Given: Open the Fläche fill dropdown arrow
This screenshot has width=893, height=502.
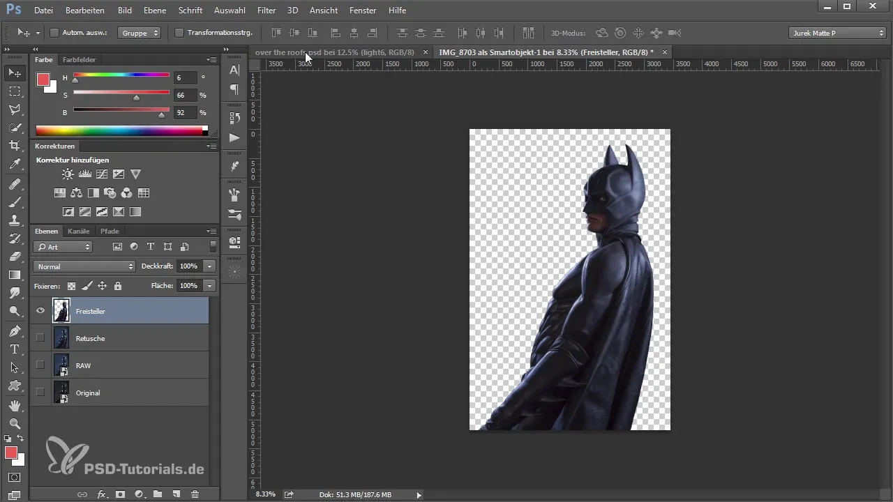Looking at the screenshot, I should click(209, 286).
